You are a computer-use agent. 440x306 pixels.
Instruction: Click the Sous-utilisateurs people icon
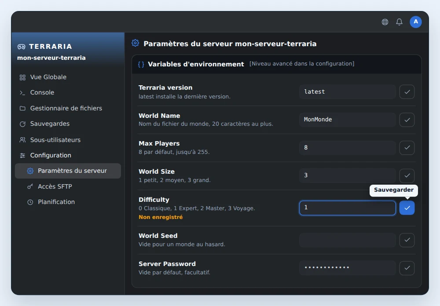click(22, 140)
